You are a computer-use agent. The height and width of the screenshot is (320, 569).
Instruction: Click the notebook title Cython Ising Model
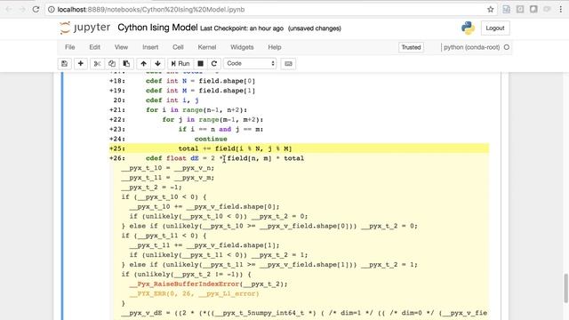pyautogui.click(x=157, y=28)
